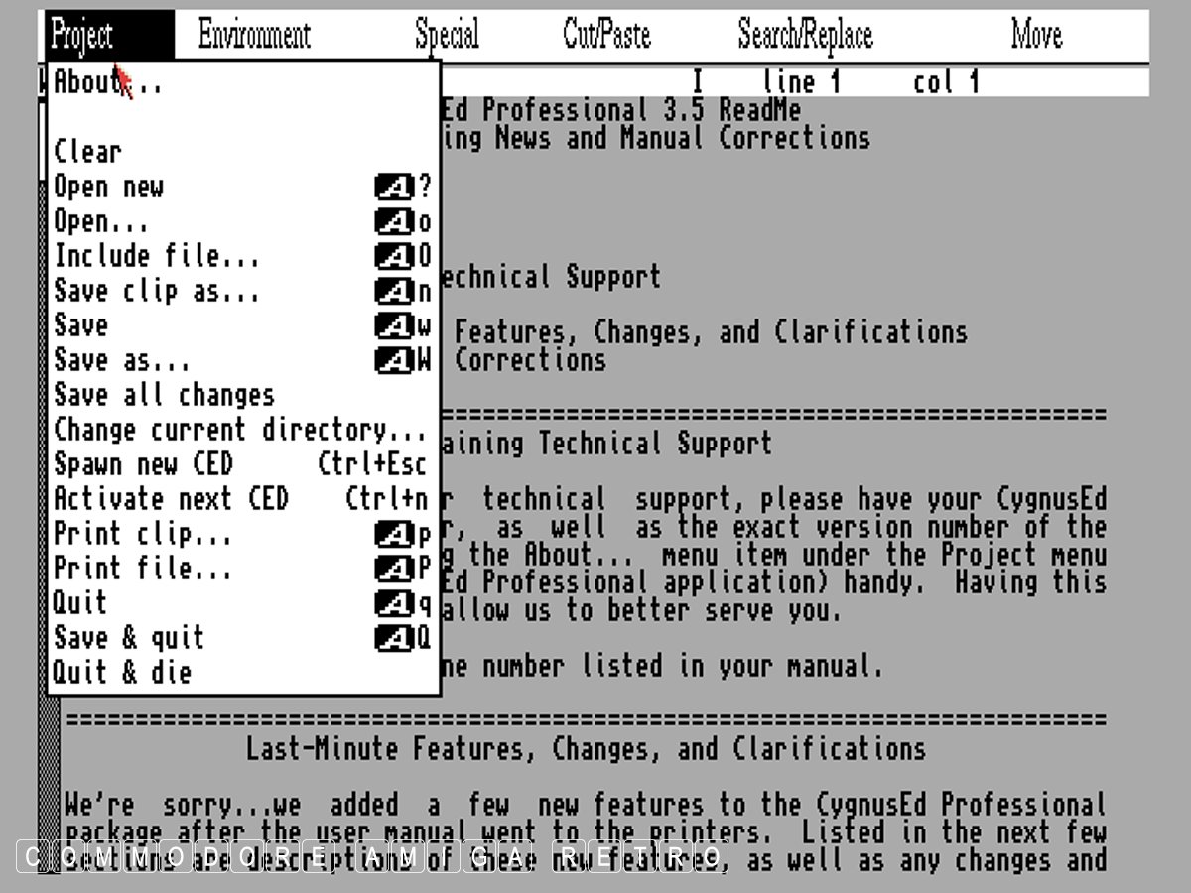Image resolution: width=1191 pixels, height=893 pixels.
Task: Click the vertical scrollbar on editor's left edge
Action: click(49, 784)
